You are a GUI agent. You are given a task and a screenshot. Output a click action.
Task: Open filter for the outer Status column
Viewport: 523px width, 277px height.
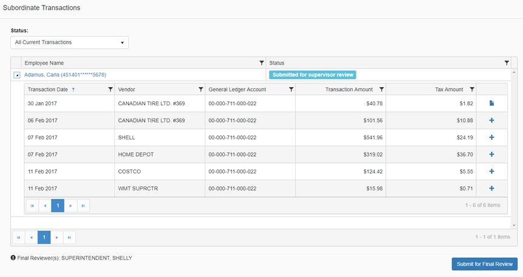[506, 63]
